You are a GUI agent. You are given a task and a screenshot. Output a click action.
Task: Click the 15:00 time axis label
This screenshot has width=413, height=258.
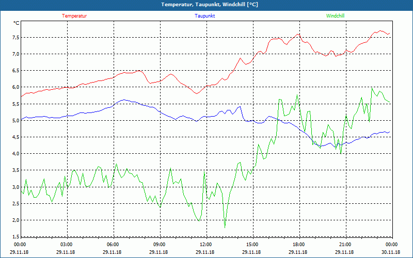[251, 245]
